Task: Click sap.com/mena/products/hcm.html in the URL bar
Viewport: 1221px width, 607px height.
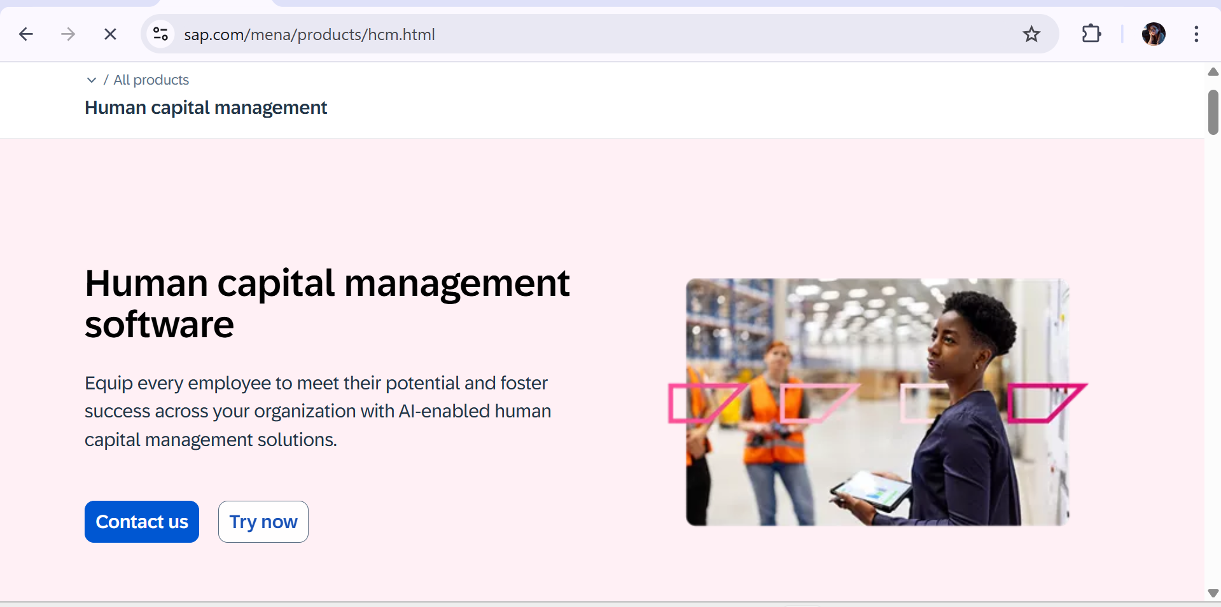Action: (x=310, y=34)
